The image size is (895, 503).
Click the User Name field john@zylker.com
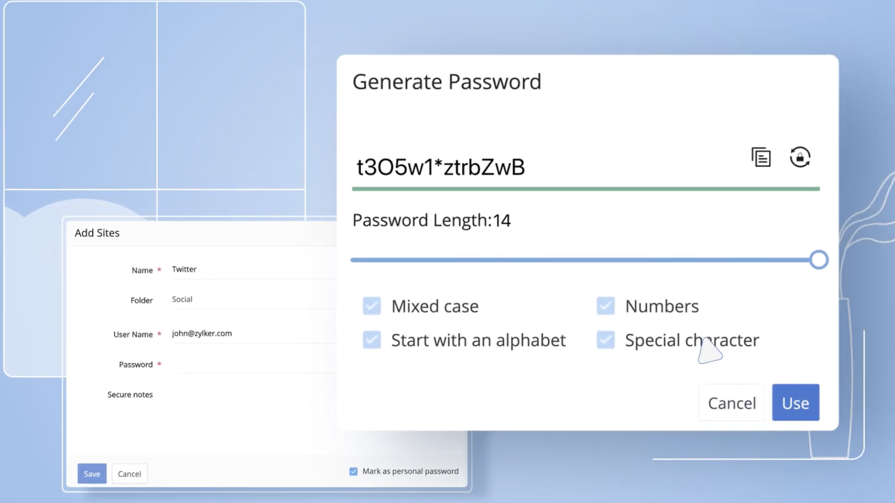pos(252,334)
